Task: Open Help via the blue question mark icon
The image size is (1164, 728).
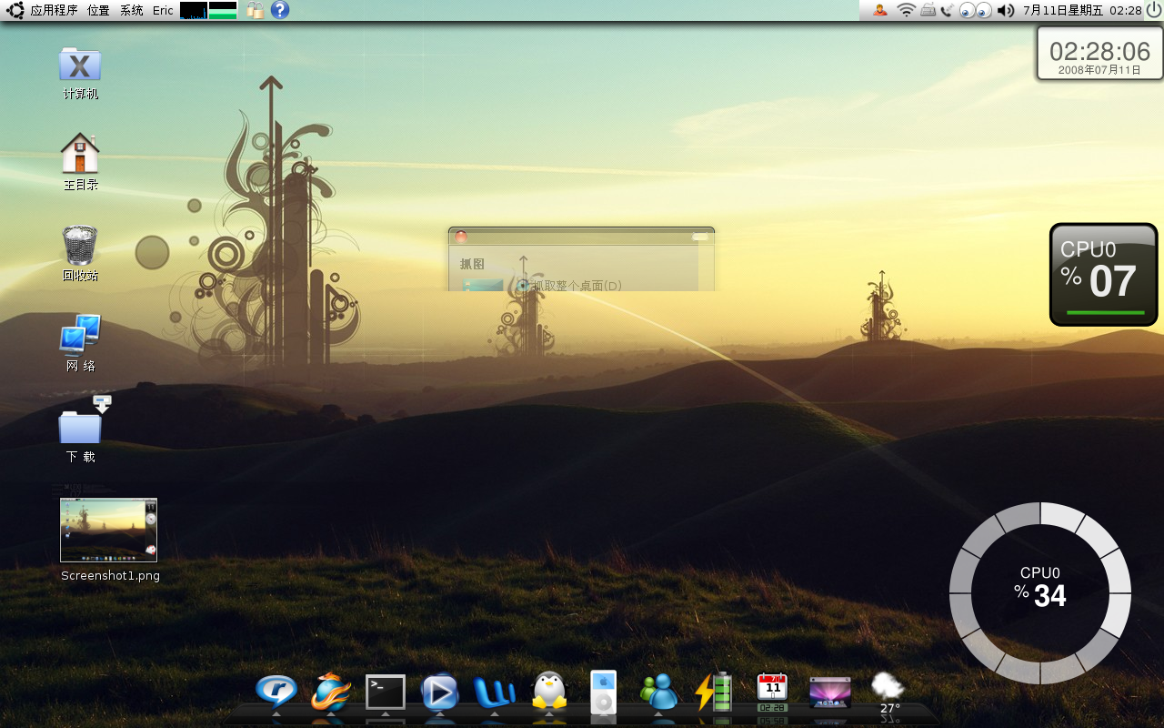Action: (280, 10)
